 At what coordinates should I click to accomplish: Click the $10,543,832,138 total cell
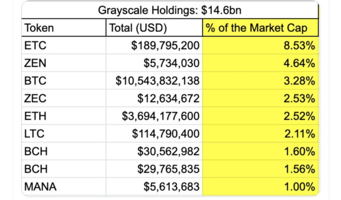154,81
